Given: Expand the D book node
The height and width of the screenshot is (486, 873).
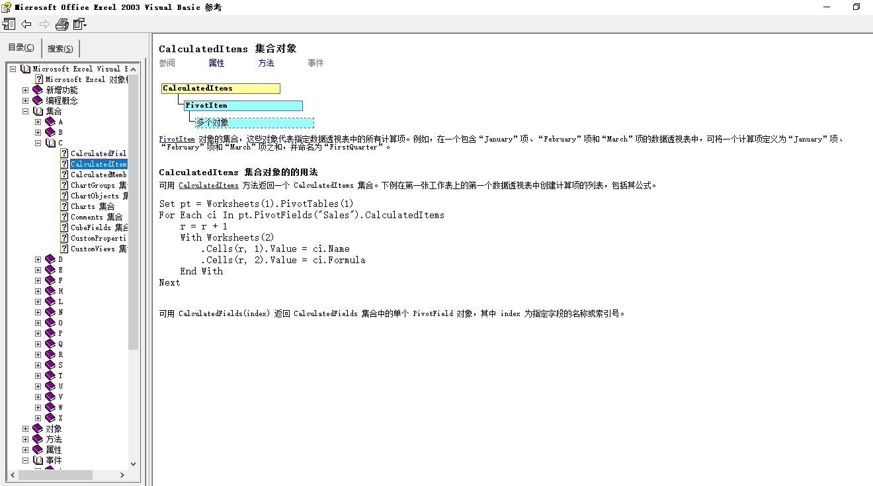Looking at the screenshot, I should coord(38,259).
